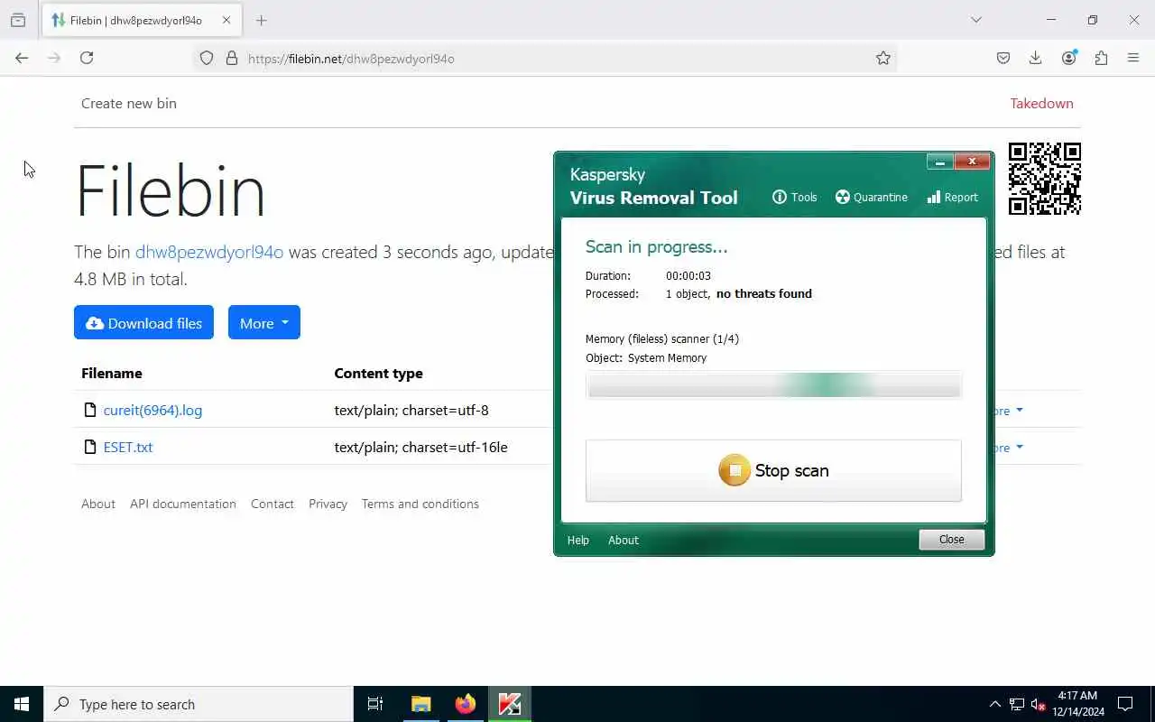The width and height of the screenshot is (1155, 722).
Task: Open cureit(6964).log file link
Action: click(152, 410)
